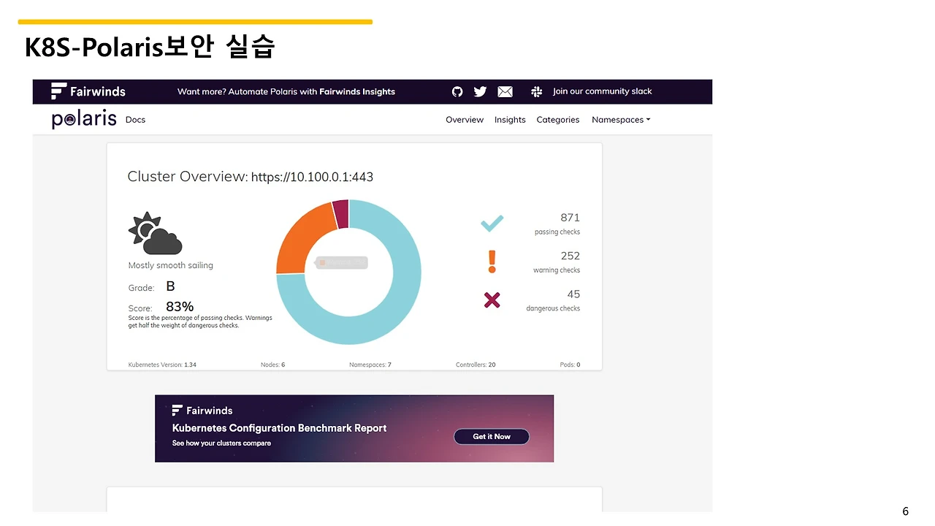Screen dimensions: 935x526
Task: Click the passing checks checkmark icon
Action: [x=492, y=223]
